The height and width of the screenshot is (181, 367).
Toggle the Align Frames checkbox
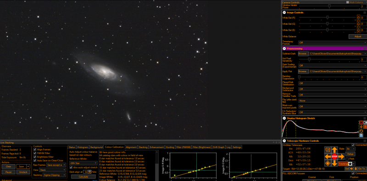coord(35,149)
